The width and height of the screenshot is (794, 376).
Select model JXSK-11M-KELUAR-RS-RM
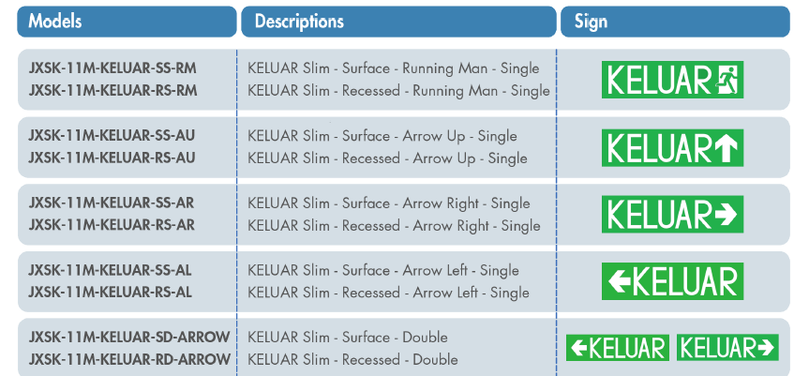point(113,91)
